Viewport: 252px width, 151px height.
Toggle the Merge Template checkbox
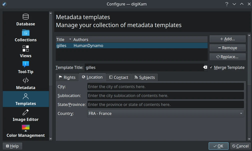[211, 67]
